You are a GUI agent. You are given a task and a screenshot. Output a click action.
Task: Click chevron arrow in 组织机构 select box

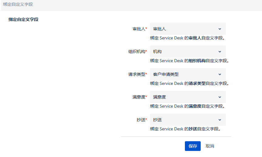pos(220,52)
